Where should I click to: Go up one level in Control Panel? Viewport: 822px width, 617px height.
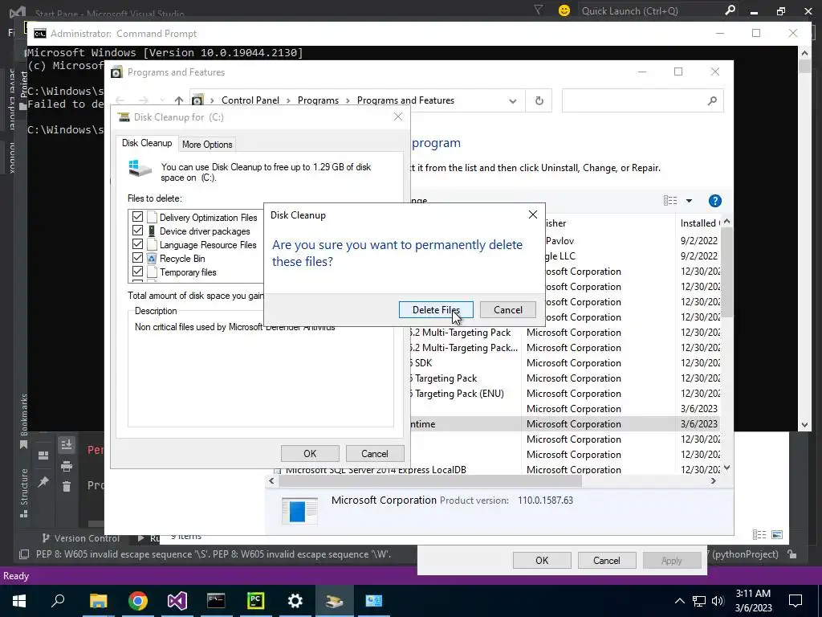click(179, 100)
